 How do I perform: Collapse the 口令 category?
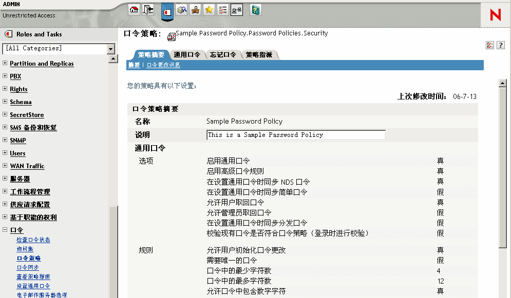[x=5, y=229]
